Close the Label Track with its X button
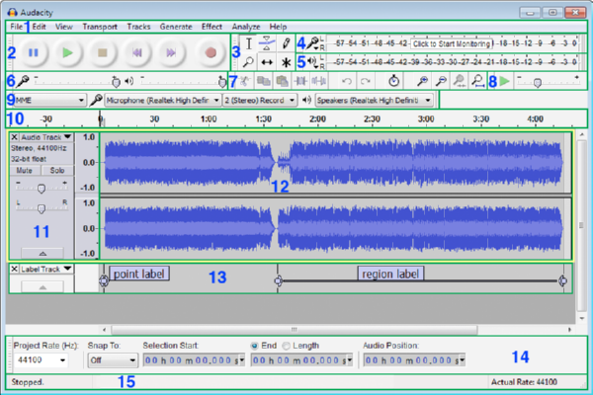This screenshot has width=593, height=395. click(x=14, y=269)
